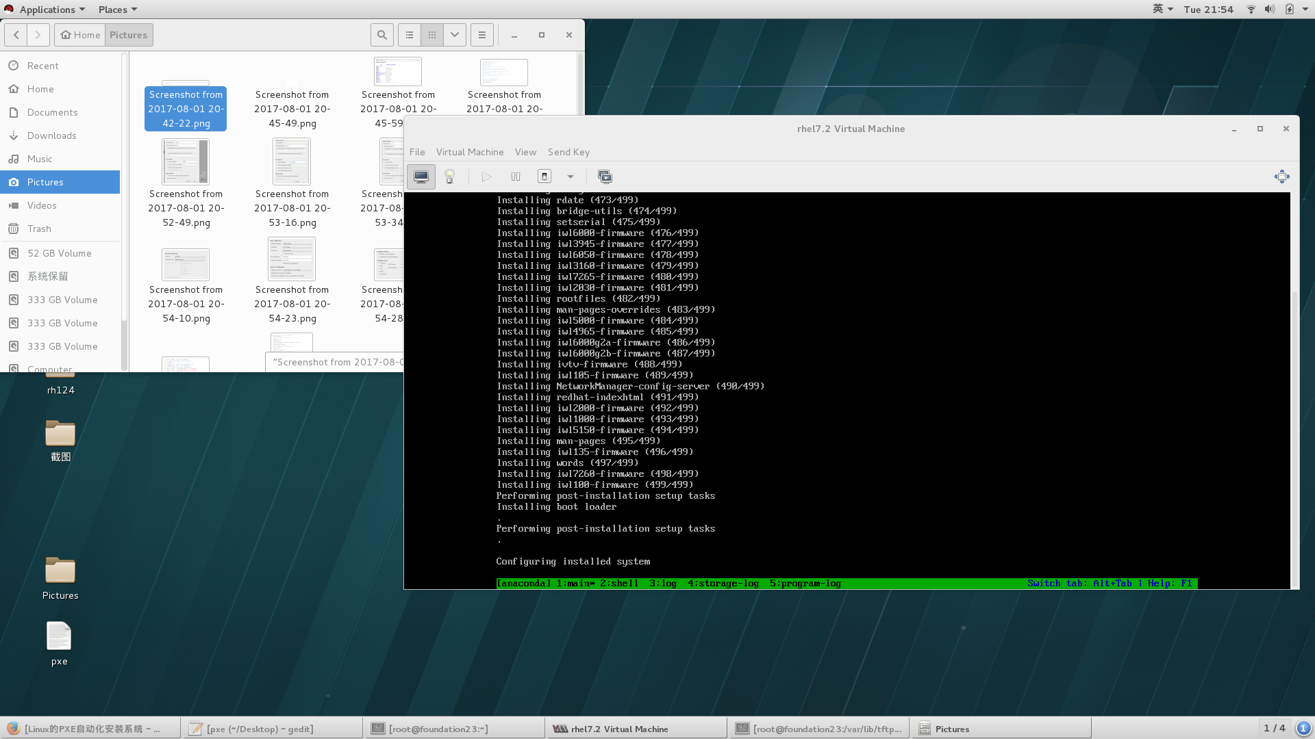Image resolution: width=1315 pixels, height=739 pixels.
Task: Expand shutdown options dropdown arrow
Action: (x=571, y=177)
